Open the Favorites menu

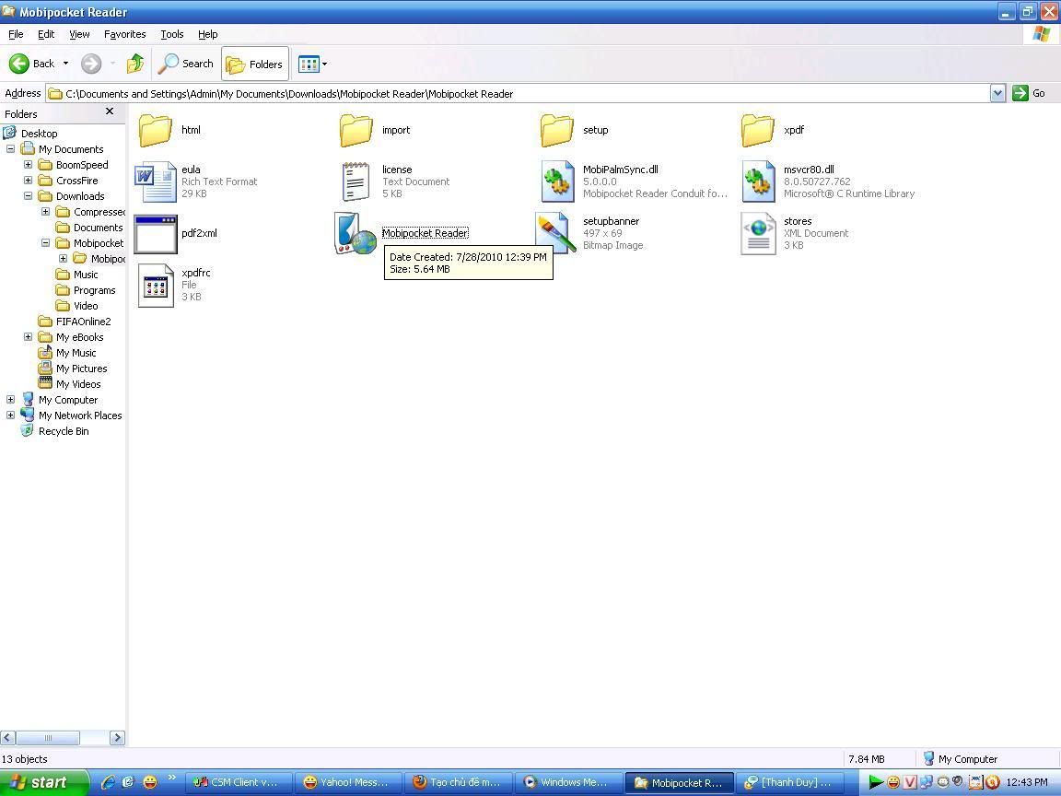[x=124, y=34]
